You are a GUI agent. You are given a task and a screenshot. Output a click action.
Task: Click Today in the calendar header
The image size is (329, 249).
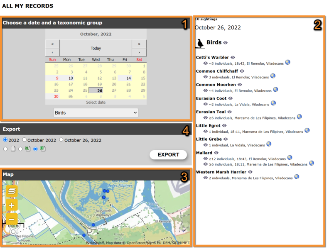pos(96,48)
